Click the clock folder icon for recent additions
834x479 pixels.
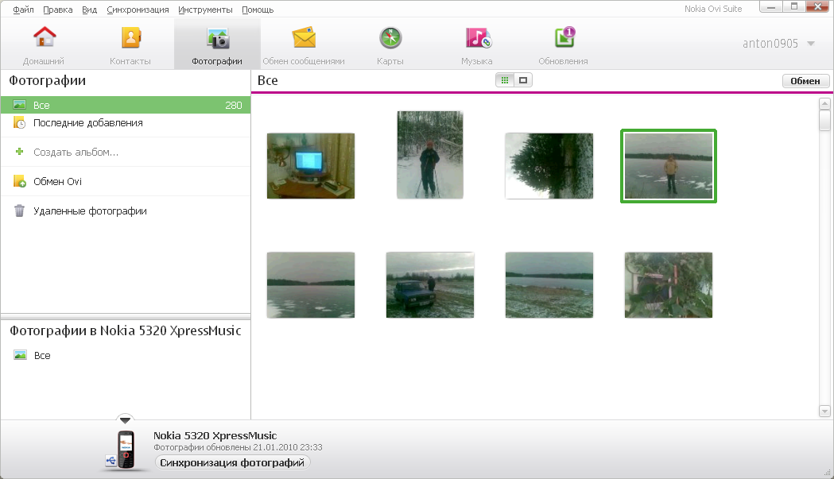coord(19,123)
